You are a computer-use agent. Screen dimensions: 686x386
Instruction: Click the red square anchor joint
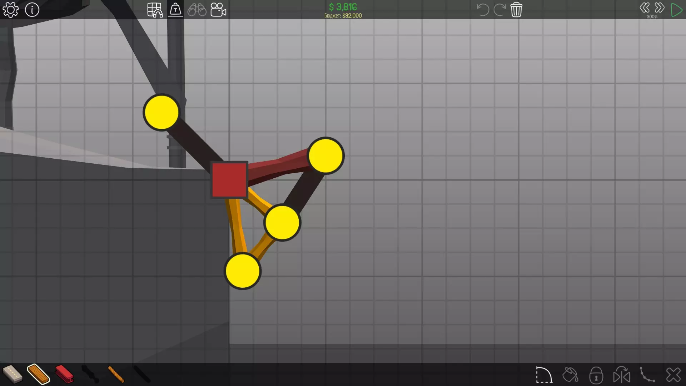tap(229, 180)
